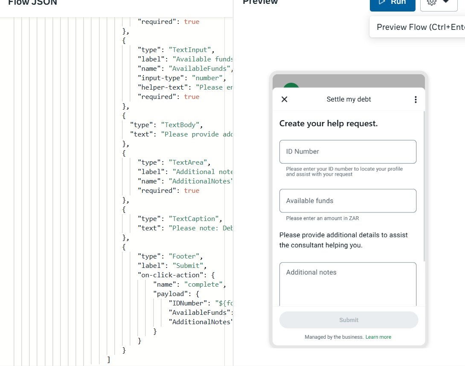Click the green avatar circle behind the flow

point(291,86)
